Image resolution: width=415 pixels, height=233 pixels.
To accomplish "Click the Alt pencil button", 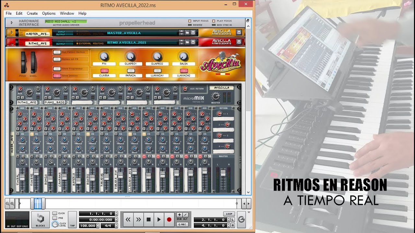I will [185, 215].
